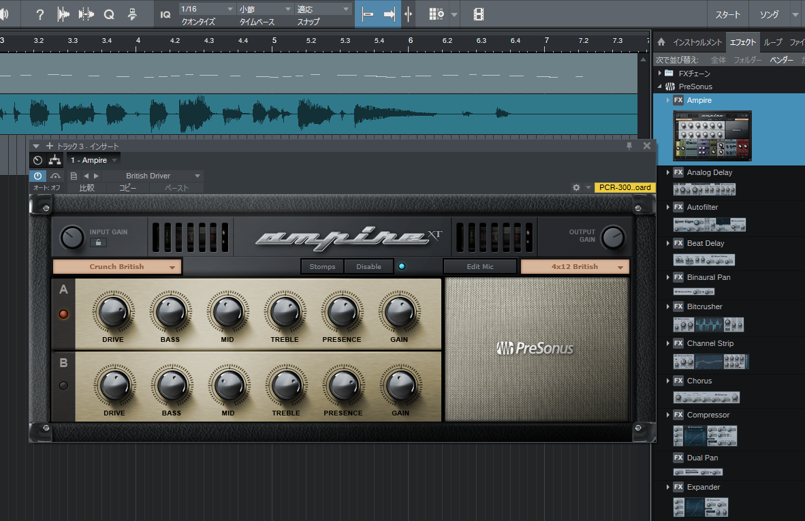The image size is (805, 521).
Task: Toggle the IQ input quantize button
Action: [x=165, y=15]
